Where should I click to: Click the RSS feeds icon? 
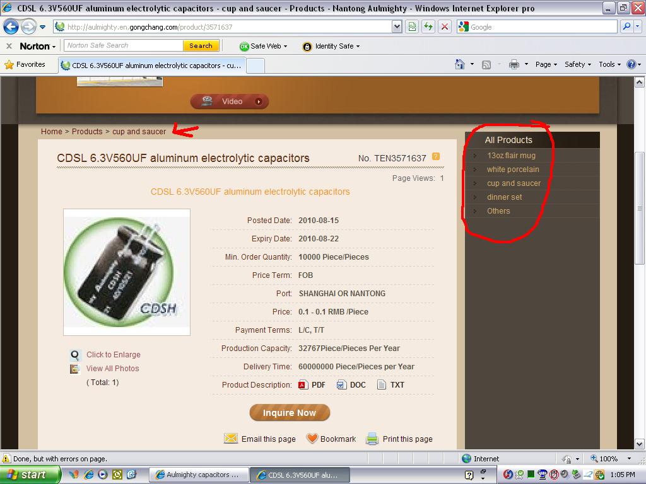tap(486, 65)
